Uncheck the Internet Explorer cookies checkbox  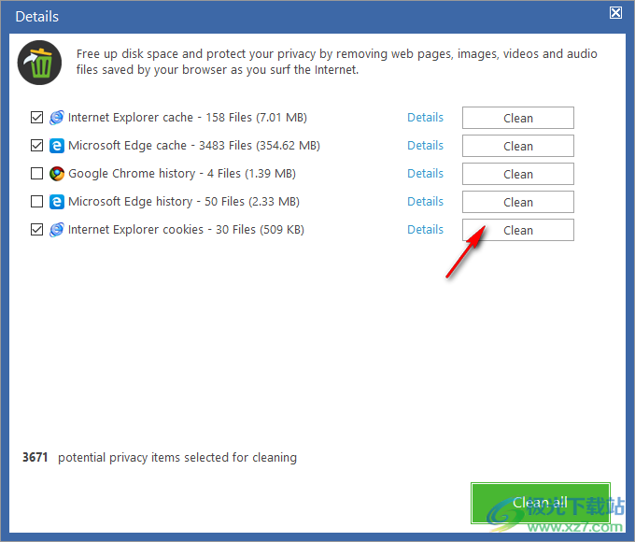[x=36, y=230]
